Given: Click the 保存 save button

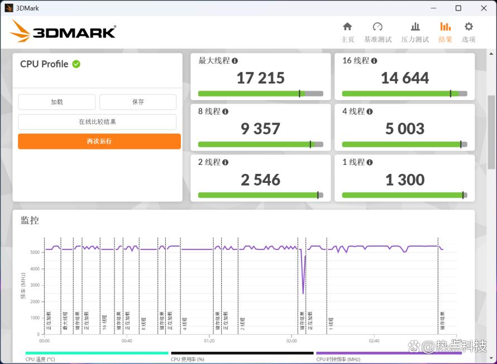Looking at the screenshot, I should [138, 102].
